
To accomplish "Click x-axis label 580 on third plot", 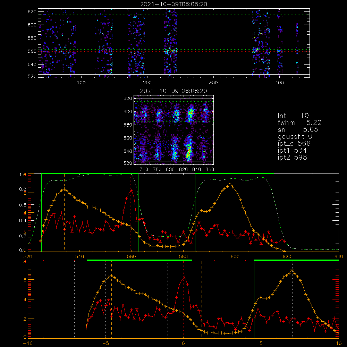I will coord(183,257).
